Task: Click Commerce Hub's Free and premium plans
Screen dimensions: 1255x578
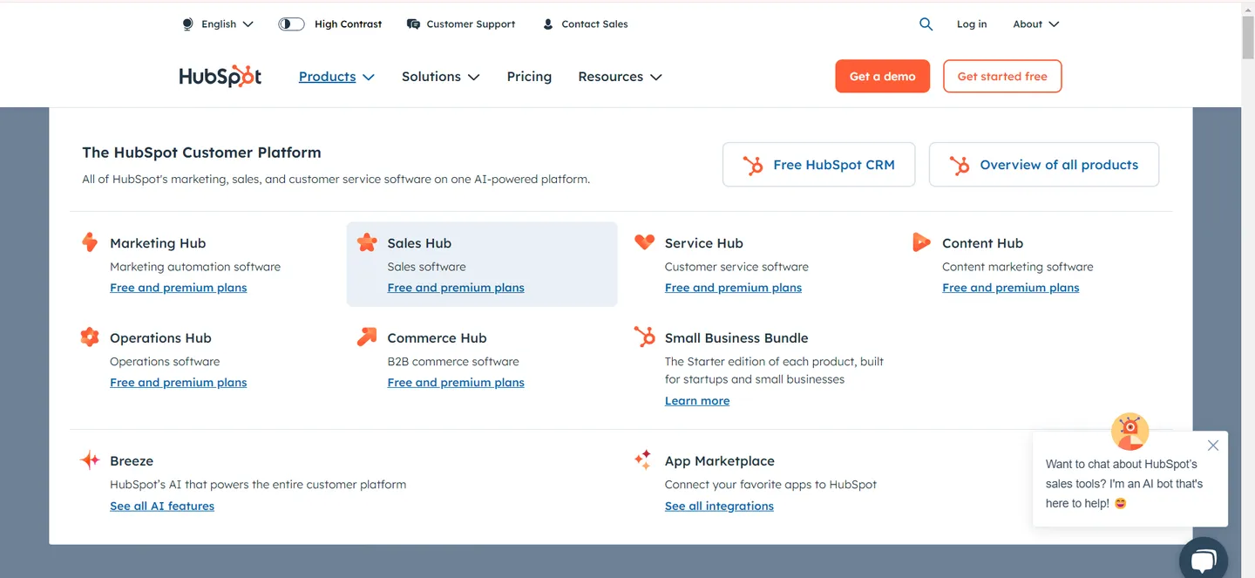Action: coord(456,383)
